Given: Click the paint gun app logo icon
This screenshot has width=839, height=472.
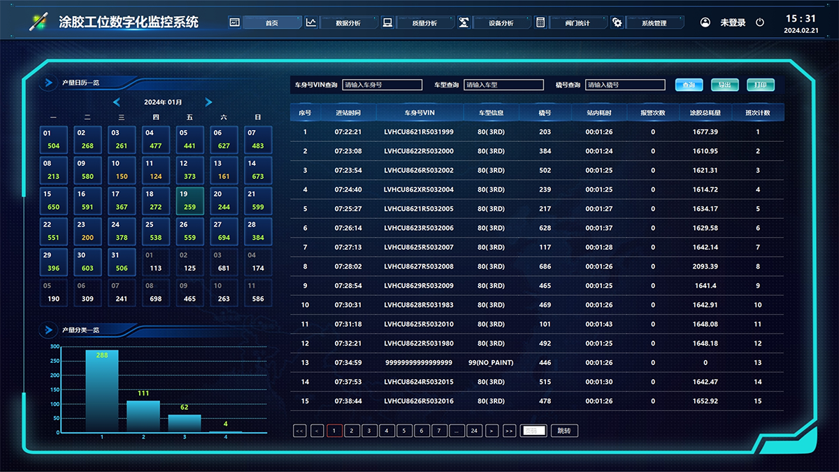Looking at the screenshot, I should [x=38, y=22].
